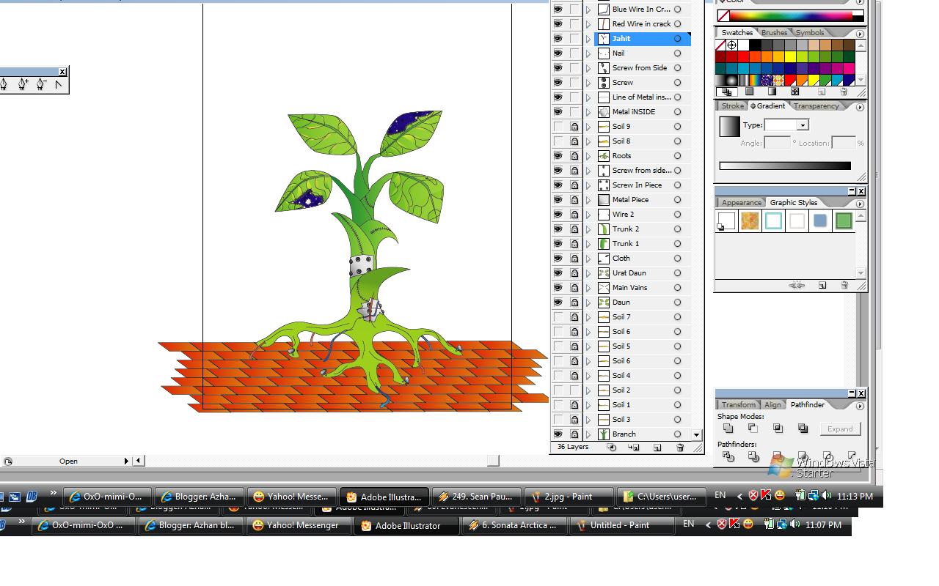939x586 pixels.
Task: Switch to the Symbols tab
Action: coord(810,33)
